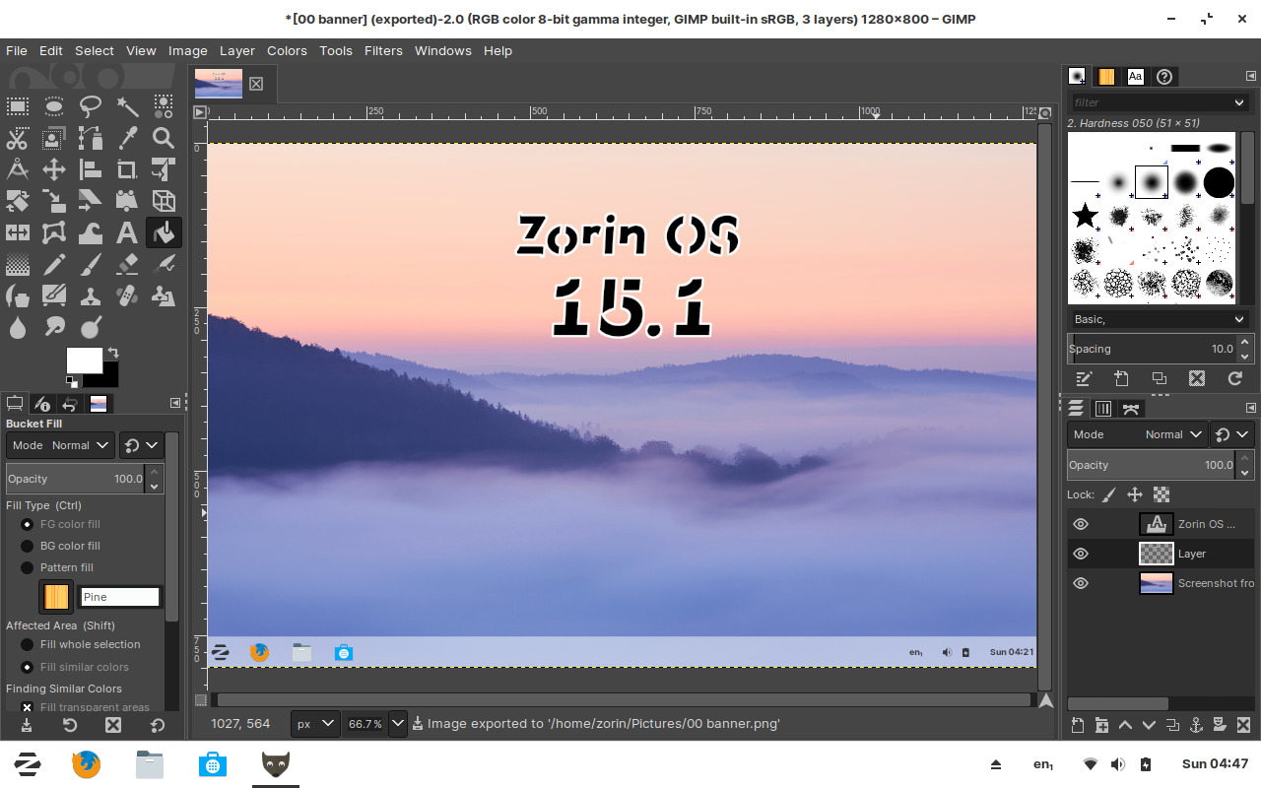Screen dimensions: 1261x788
Task: Open the Colors menu
Action: coord(287,50)
